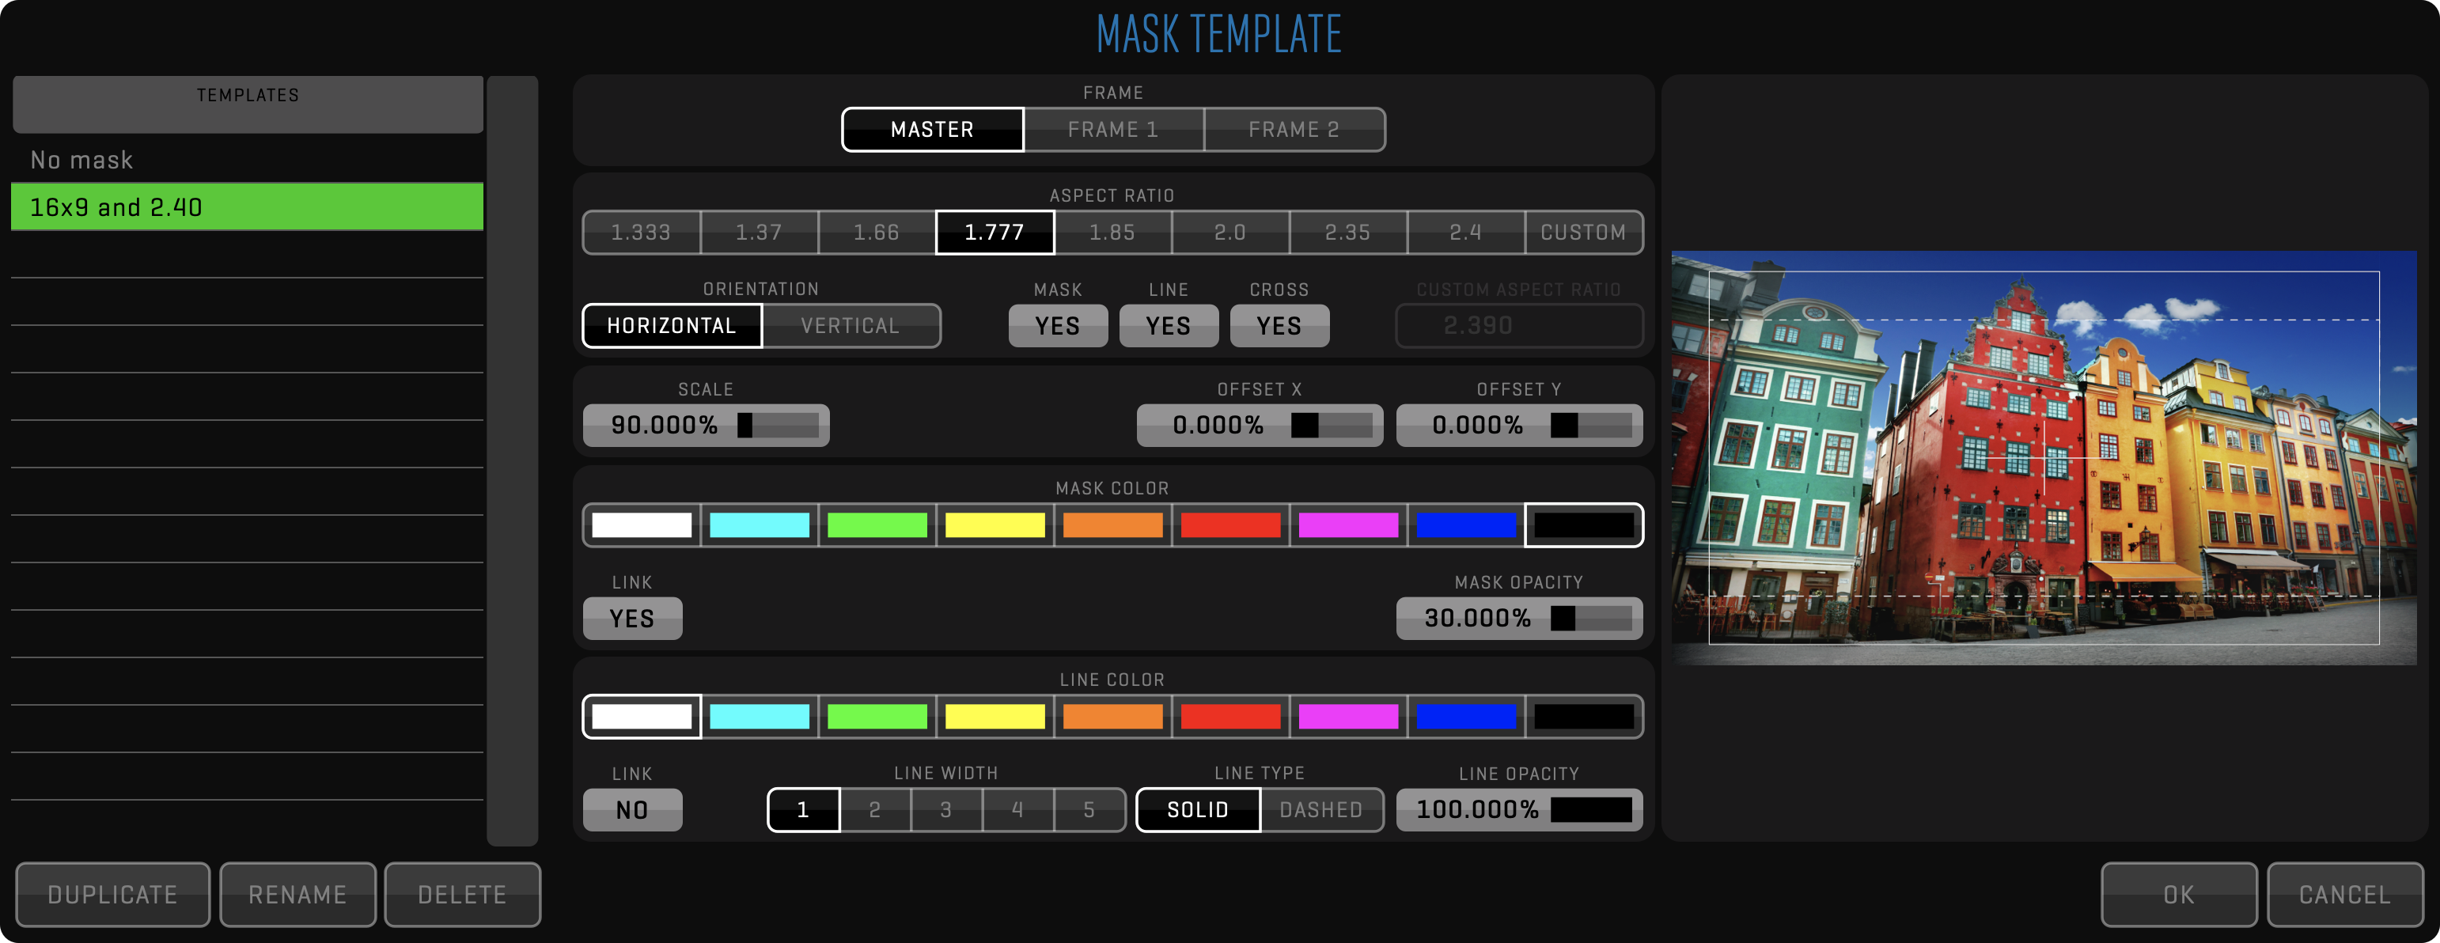The image size is (2440, 943).
Task: Select the black line color swatch
Action: [1583, 717]
